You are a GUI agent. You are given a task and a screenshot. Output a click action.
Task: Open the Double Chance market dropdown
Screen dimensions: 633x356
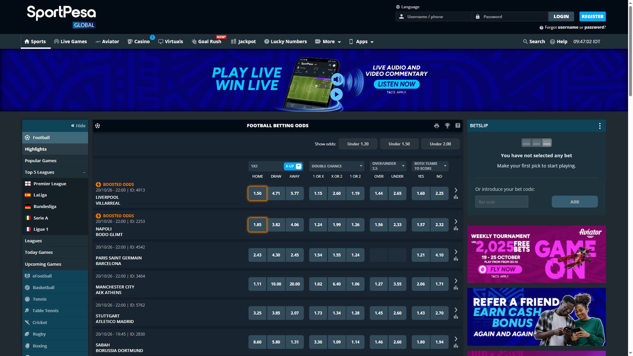(x=337, y=166)
